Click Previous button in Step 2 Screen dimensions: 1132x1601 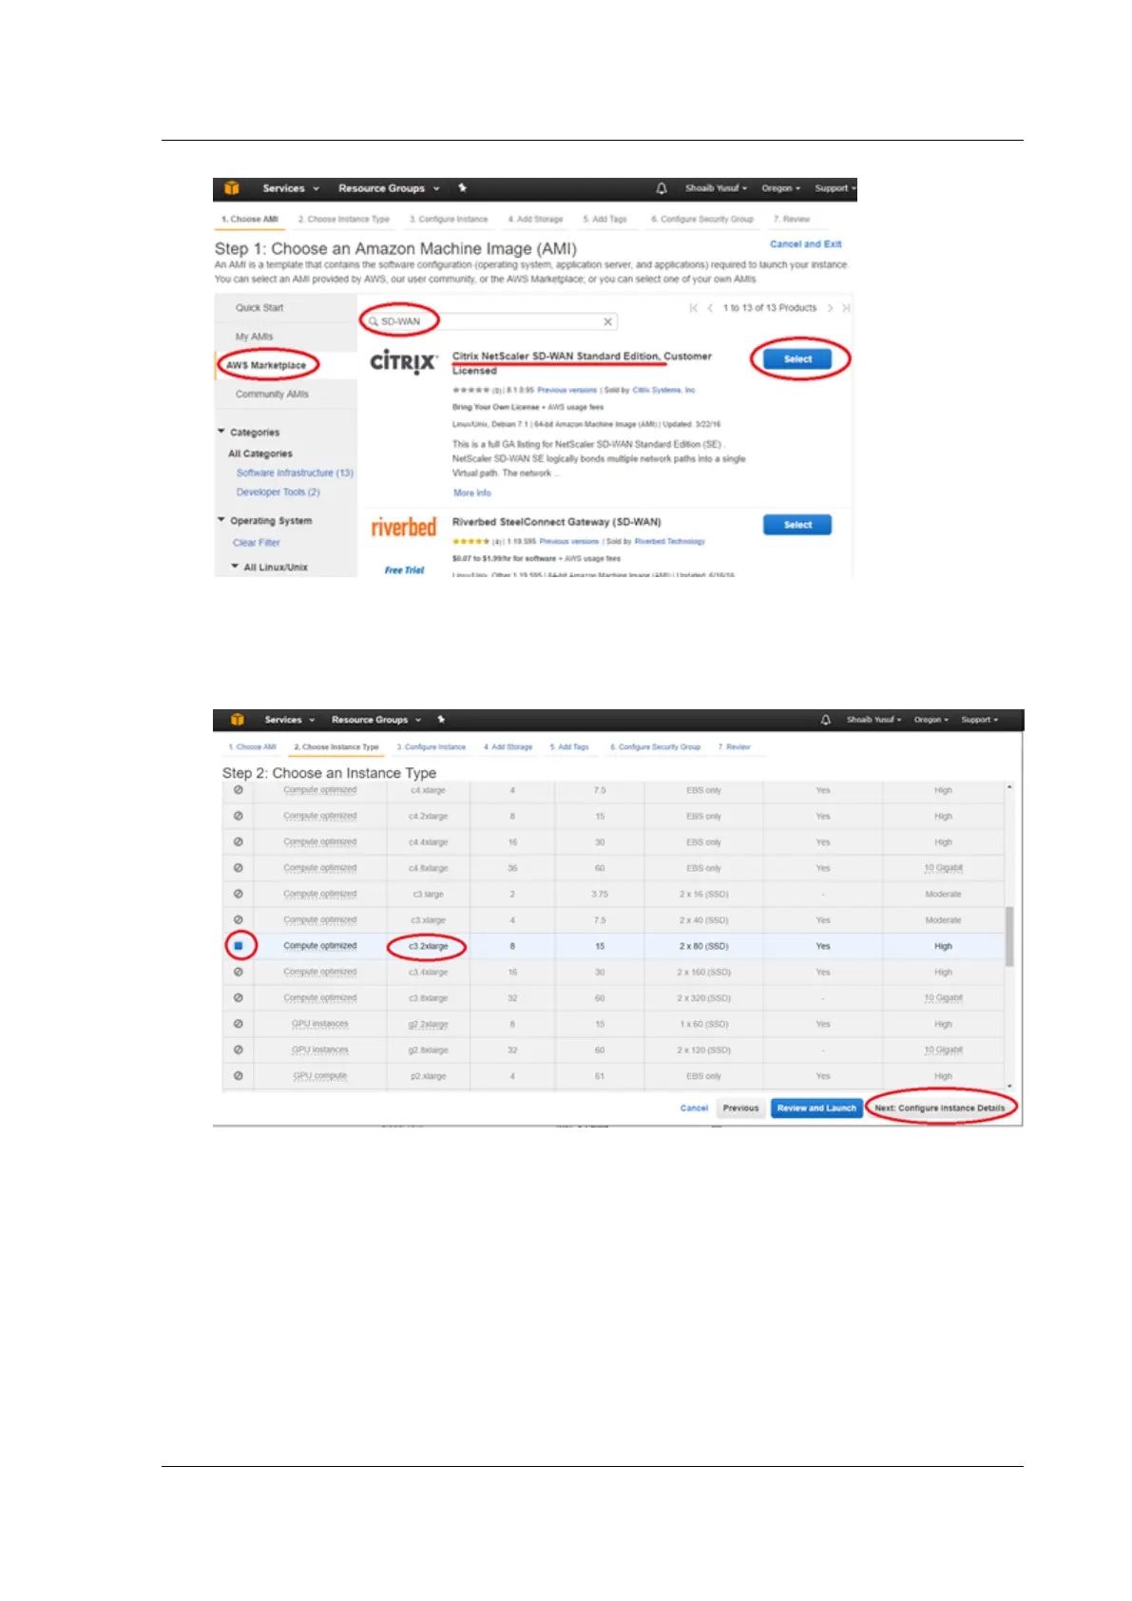740,1109
